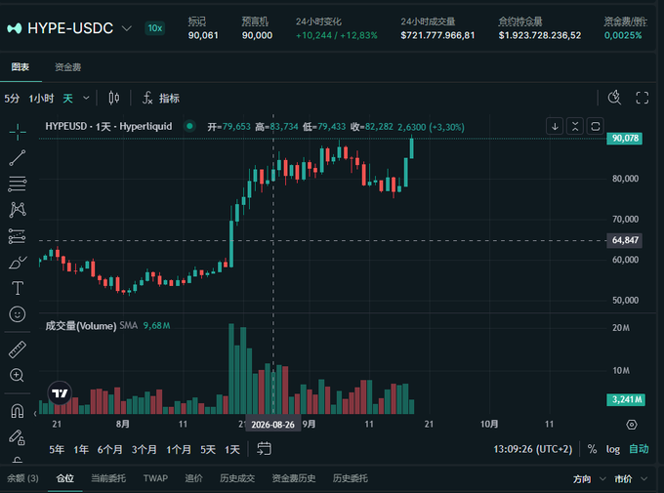Toggle the green market status dot
Image resolution: width=664 pixels, height=493 pixels.
(x=189, y=126)
